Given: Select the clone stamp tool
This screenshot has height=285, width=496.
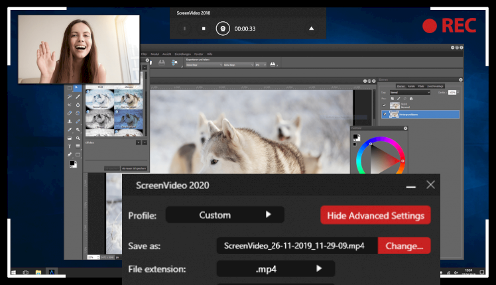Looking at the screenshot, I should [70, 121].
